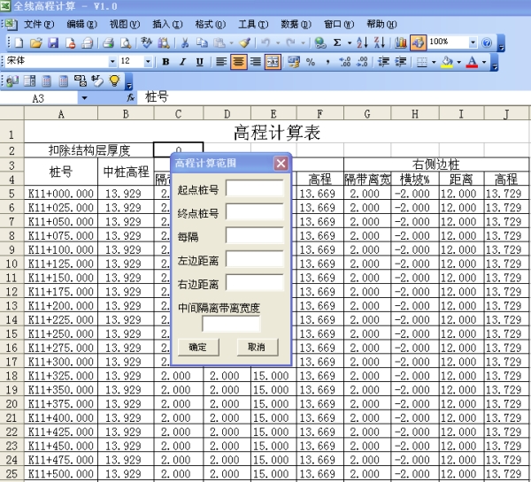Click the Cut scissors icon

pos(185,42)
